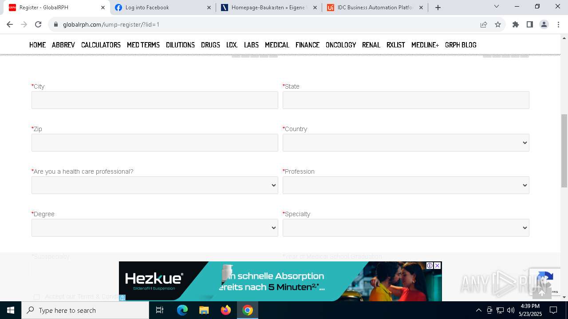Image resolution: width=568 pixels, height=319 pixels.
Task: Switch to IDC Business Automation tab
Action: [375, 8]
